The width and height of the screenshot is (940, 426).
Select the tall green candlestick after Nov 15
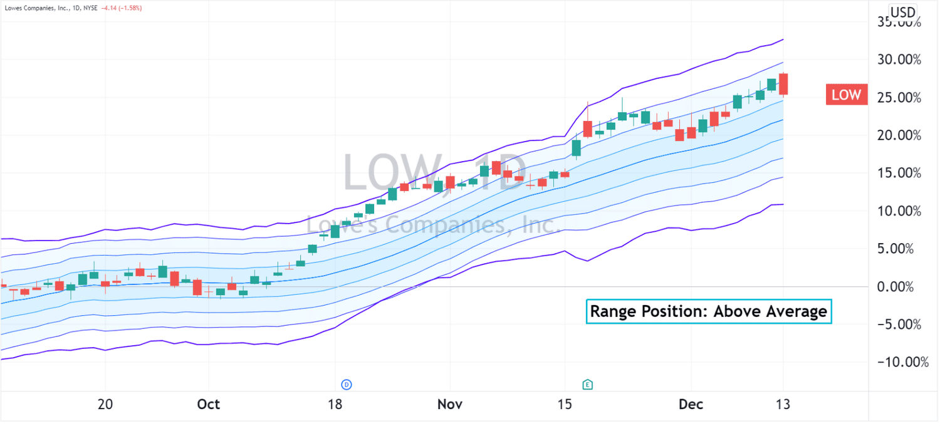point(577,148)
